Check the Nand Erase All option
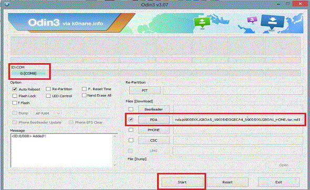 (84, 95)
